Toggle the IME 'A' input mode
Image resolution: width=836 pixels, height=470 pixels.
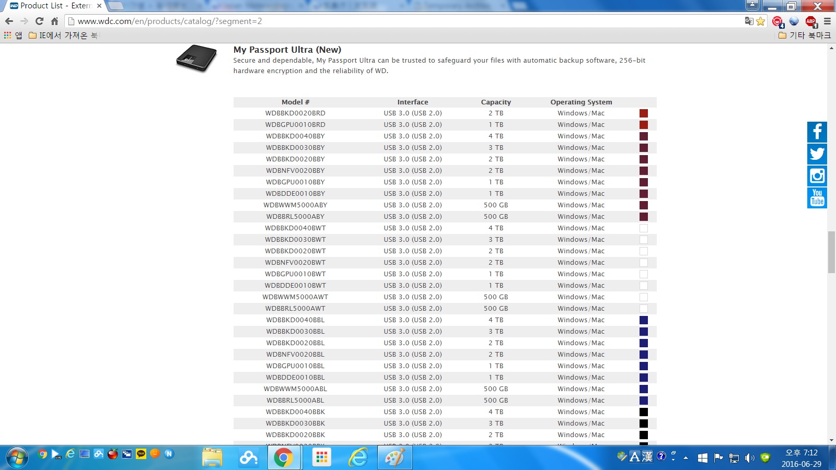[634, 457]
